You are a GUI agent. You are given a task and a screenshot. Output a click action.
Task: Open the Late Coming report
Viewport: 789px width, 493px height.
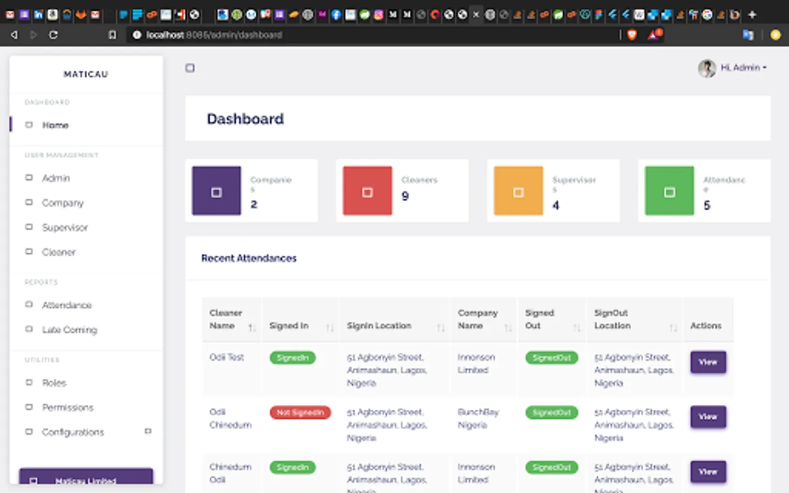pos(70,330)
